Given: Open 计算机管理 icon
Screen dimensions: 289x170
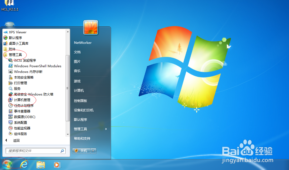Looking at the screenshot, I should [x=11, y=100].
